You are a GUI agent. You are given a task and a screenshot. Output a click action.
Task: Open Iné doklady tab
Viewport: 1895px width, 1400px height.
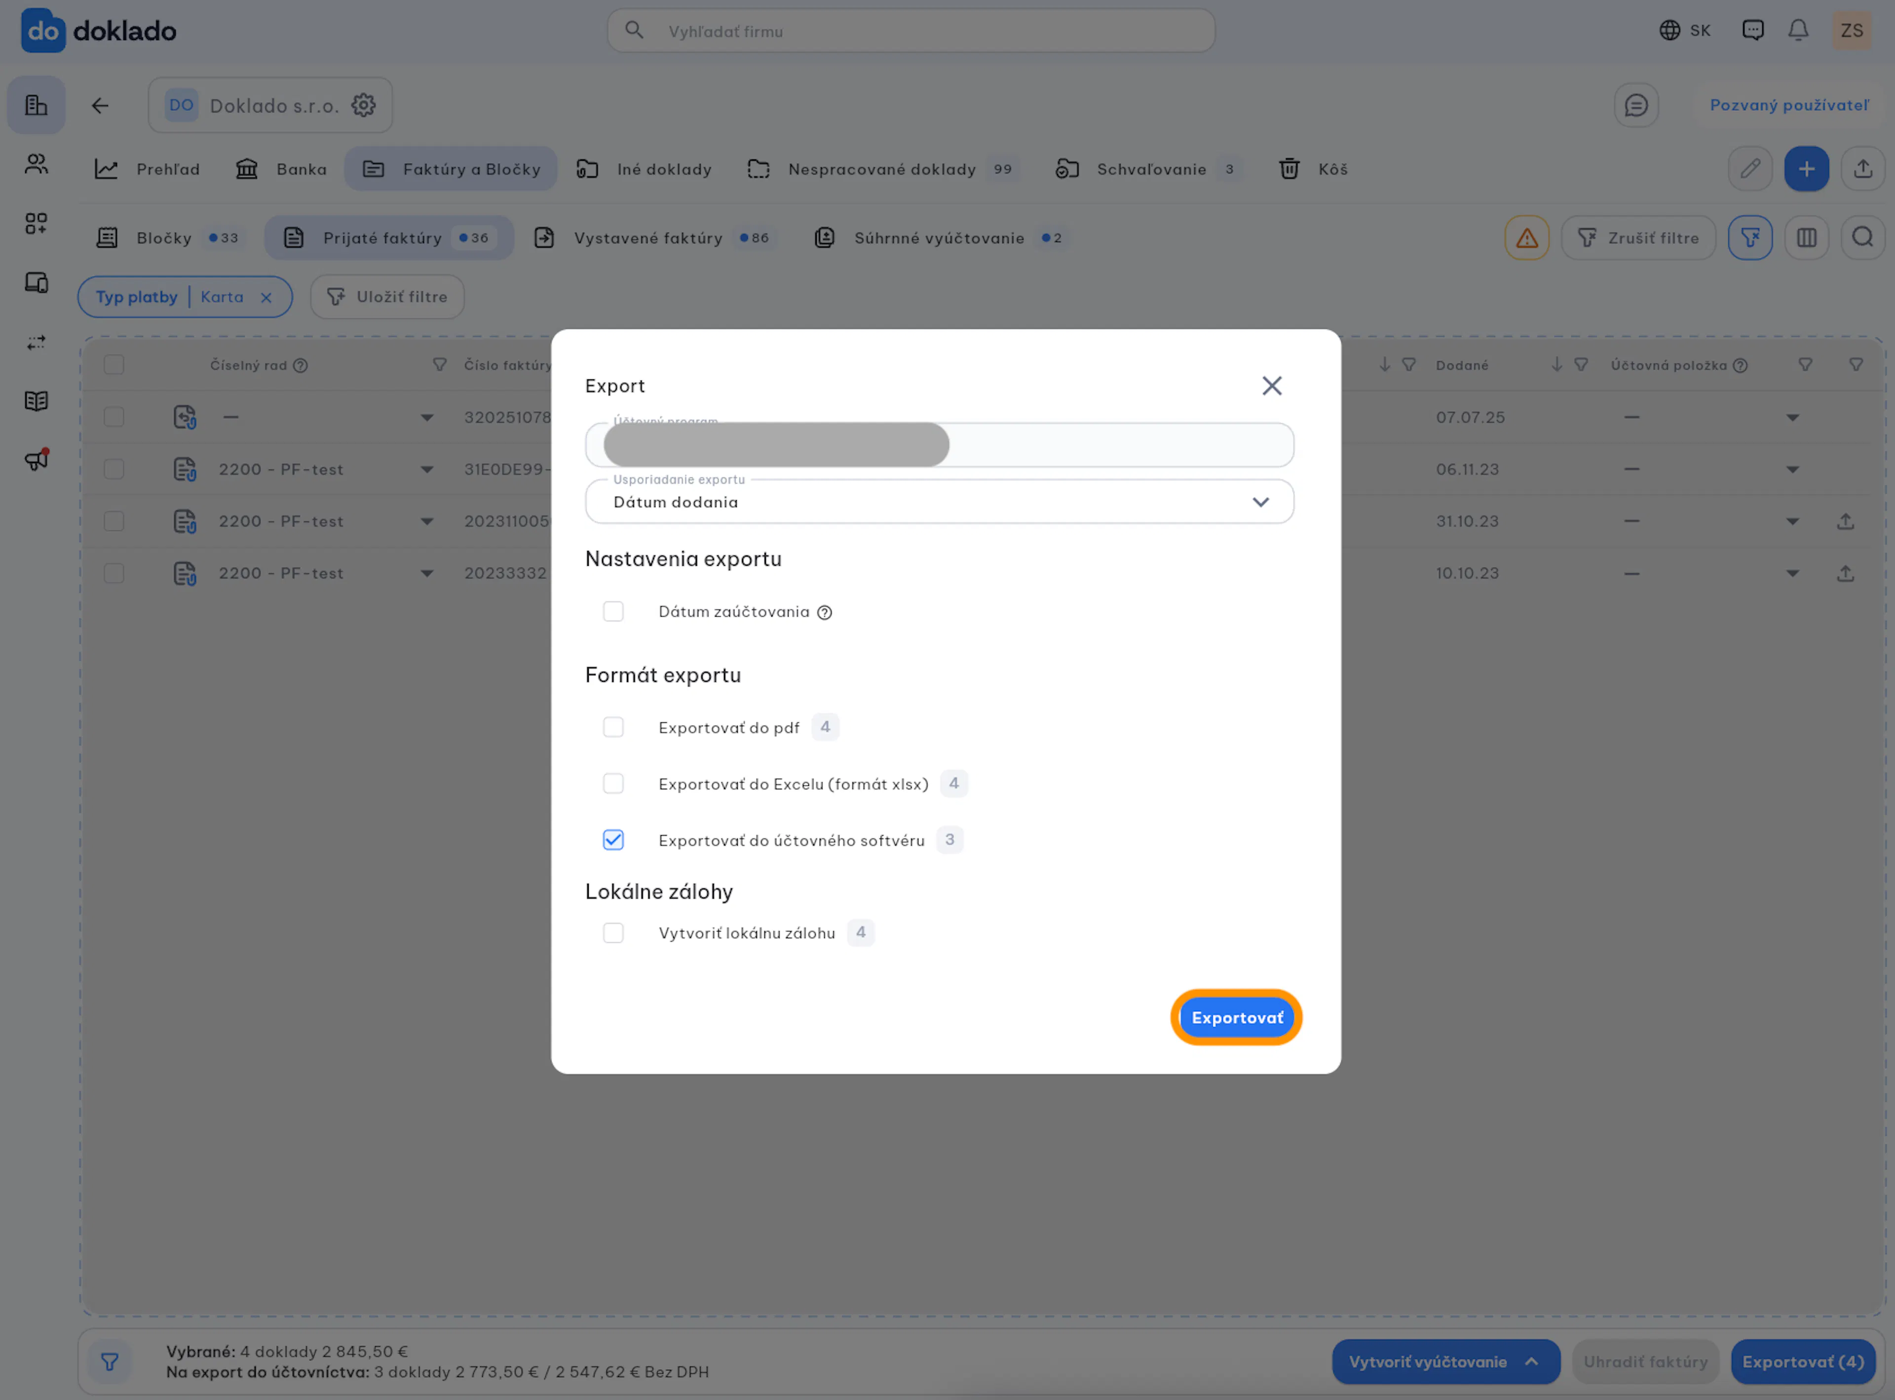coord(644,169)
